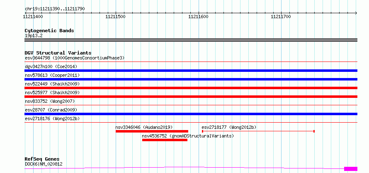
Task: Click ruler position 11211700
Action: (x=281, y=17)
